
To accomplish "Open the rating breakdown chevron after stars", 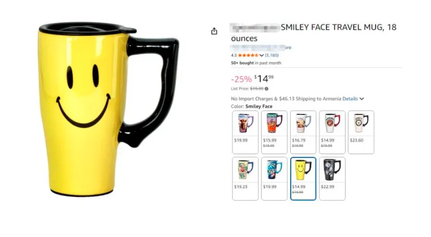I will click(x=261, y=55).
